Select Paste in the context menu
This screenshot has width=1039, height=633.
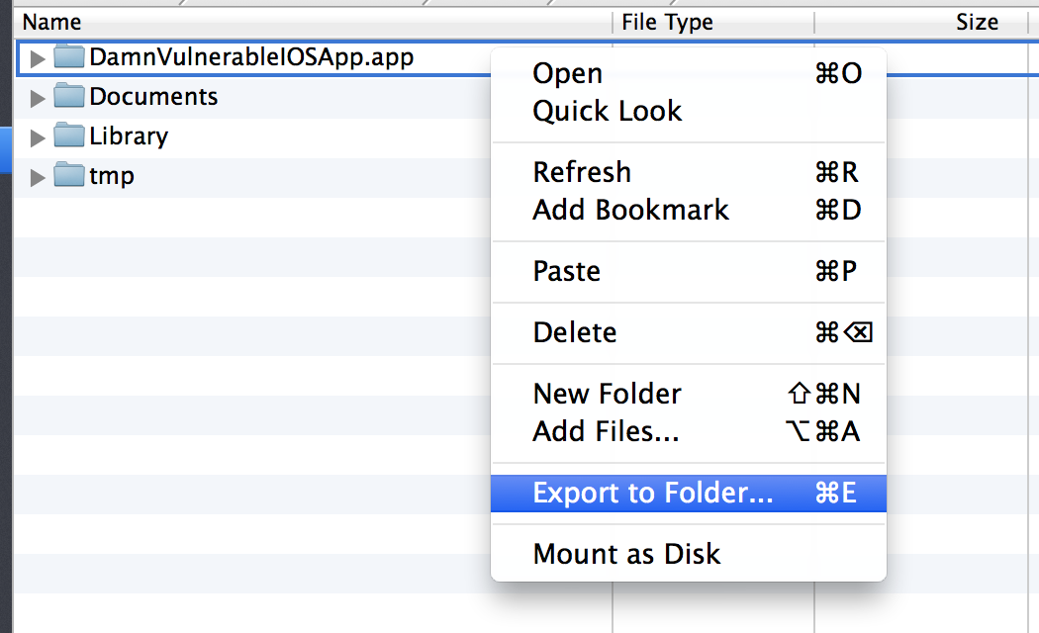click(689, 271)
